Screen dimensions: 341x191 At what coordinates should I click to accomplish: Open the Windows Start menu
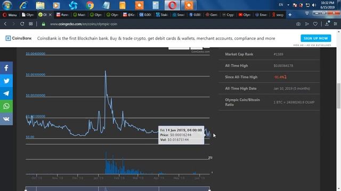[x=7, y=5]
